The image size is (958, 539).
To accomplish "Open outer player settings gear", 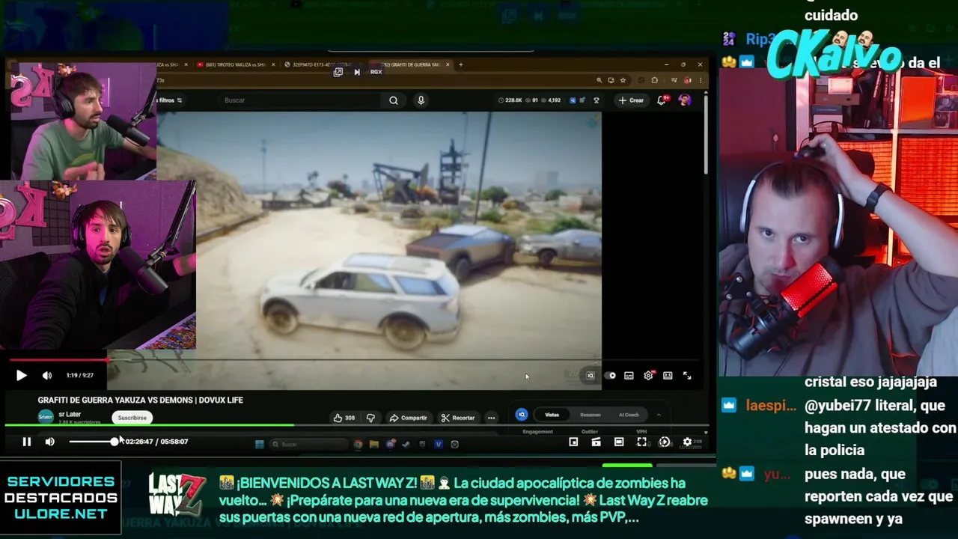I will (687, 442).
